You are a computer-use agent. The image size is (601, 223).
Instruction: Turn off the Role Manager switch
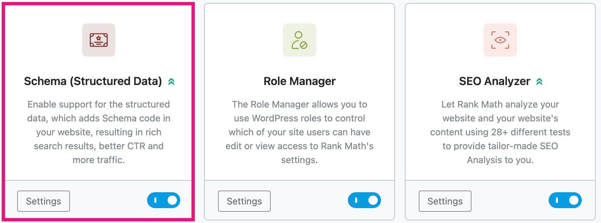pyautogui.click(x=364, y=200)
